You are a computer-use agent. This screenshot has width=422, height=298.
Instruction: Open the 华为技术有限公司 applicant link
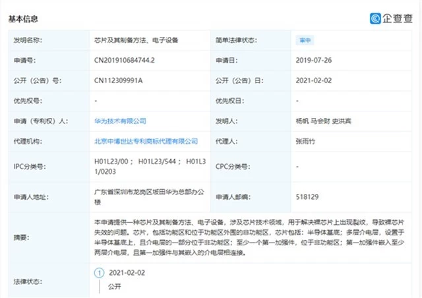[x=120, y=121]
